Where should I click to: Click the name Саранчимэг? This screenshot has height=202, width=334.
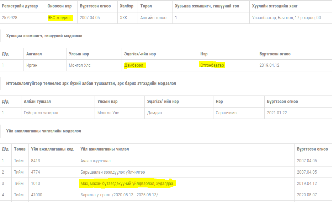tap(227, 113)
